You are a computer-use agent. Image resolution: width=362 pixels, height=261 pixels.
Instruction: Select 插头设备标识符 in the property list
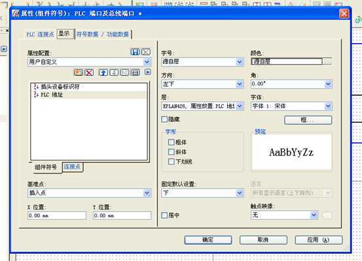coord(89,87)
